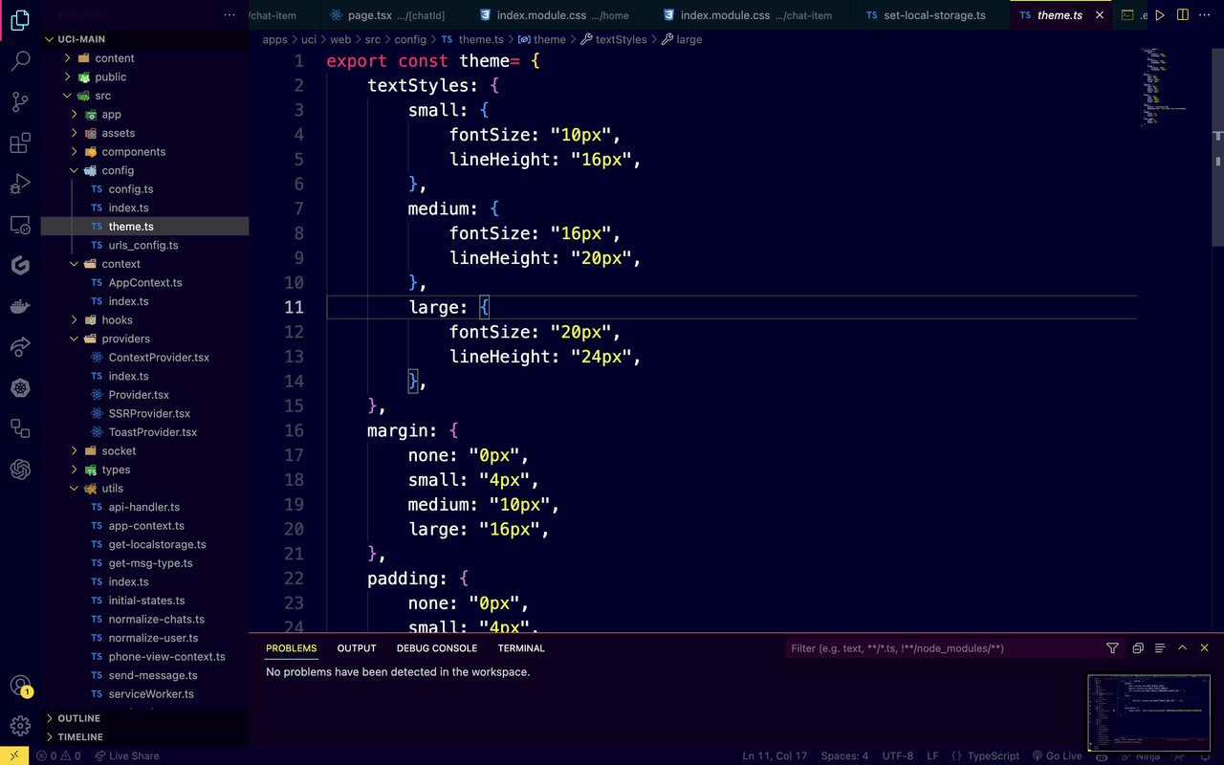Click the editor vertical scrollbar thumb
The width and height of the screenshot is (1224, 765).
pos(1218,148)
